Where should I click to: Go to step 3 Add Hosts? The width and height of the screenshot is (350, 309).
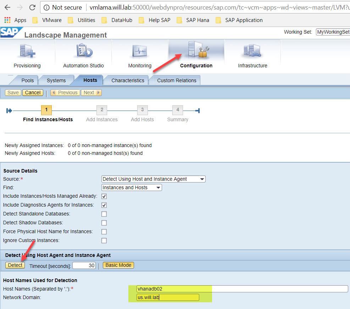143,110
